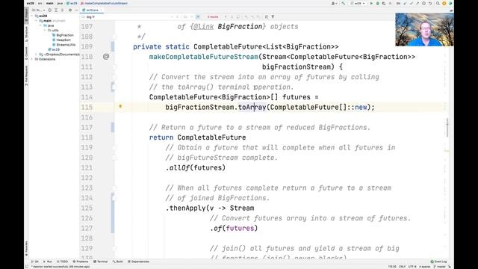This screenshot has height=269, width=478.
Task: Collapse the ex29 root tree node
Action: tap(32, 16)
